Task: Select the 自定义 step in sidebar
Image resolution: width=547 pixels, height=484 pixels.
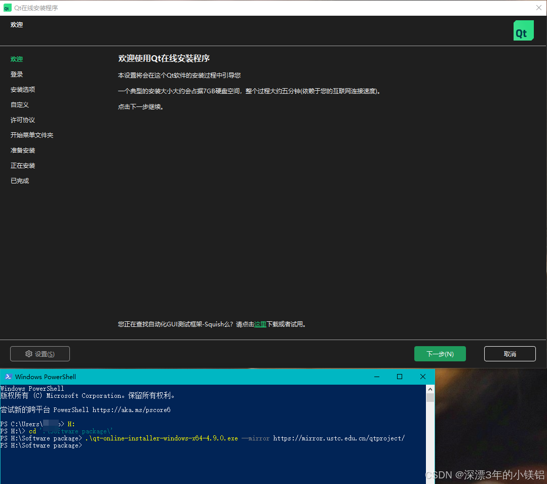Action: click(20, 105)
